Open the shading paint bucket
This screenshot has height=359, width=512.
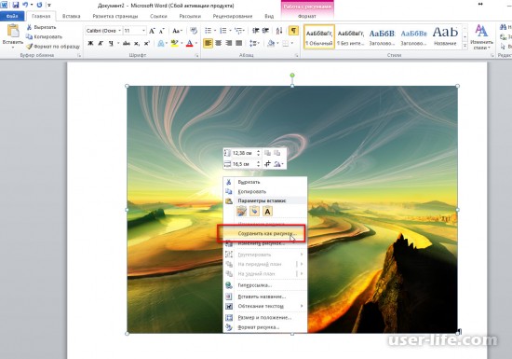(271, 43)
